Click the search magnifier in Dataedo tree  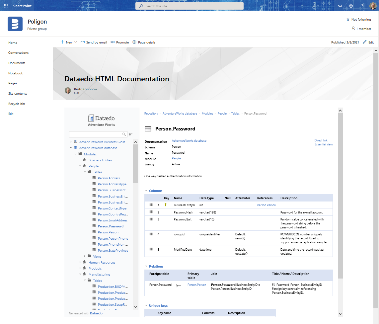point(124,134)
